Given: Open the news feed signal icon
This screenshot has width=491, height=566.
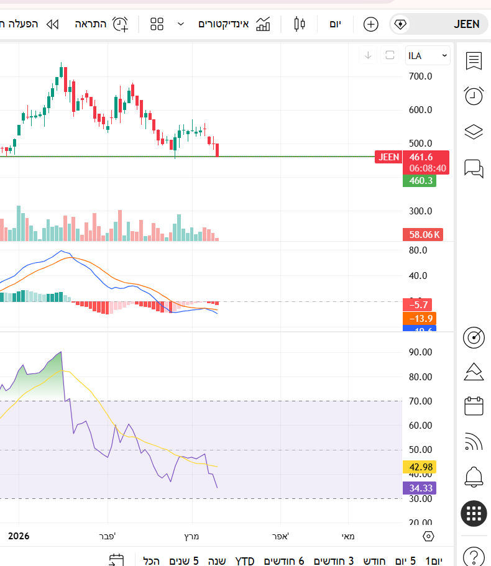Looking at the screenshot, I should (474, 442).
